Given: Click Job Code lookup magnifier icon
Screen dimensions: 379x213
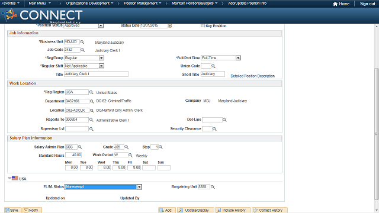Looking at the screenshot, I should 83,50.
